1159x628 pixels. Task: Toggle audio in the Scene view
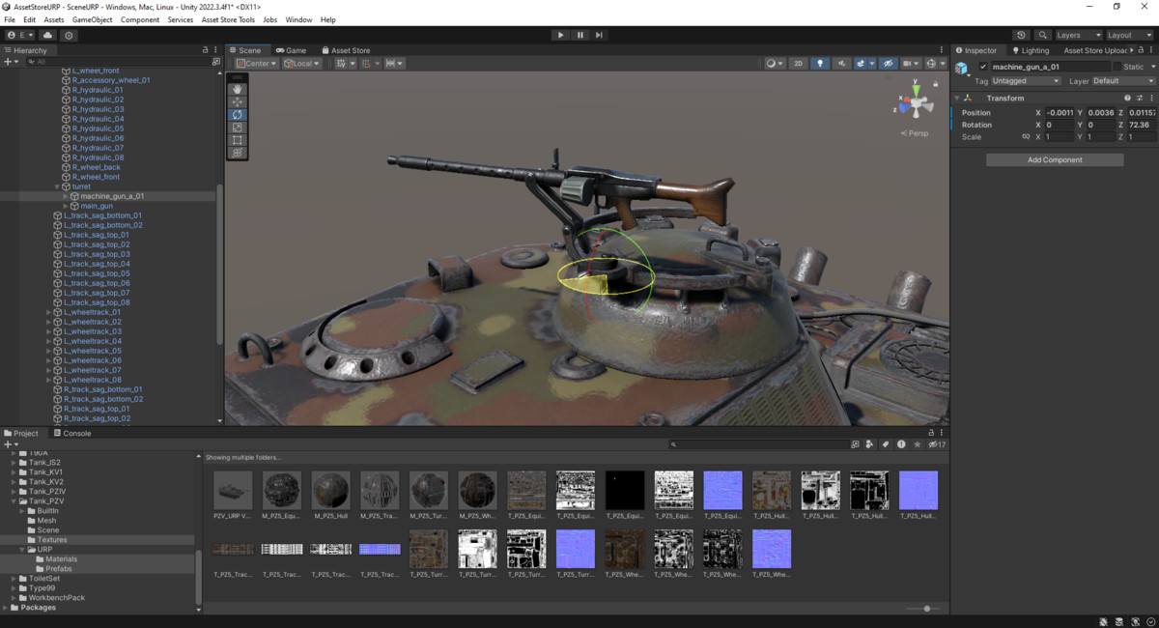(x=840, y=62)
